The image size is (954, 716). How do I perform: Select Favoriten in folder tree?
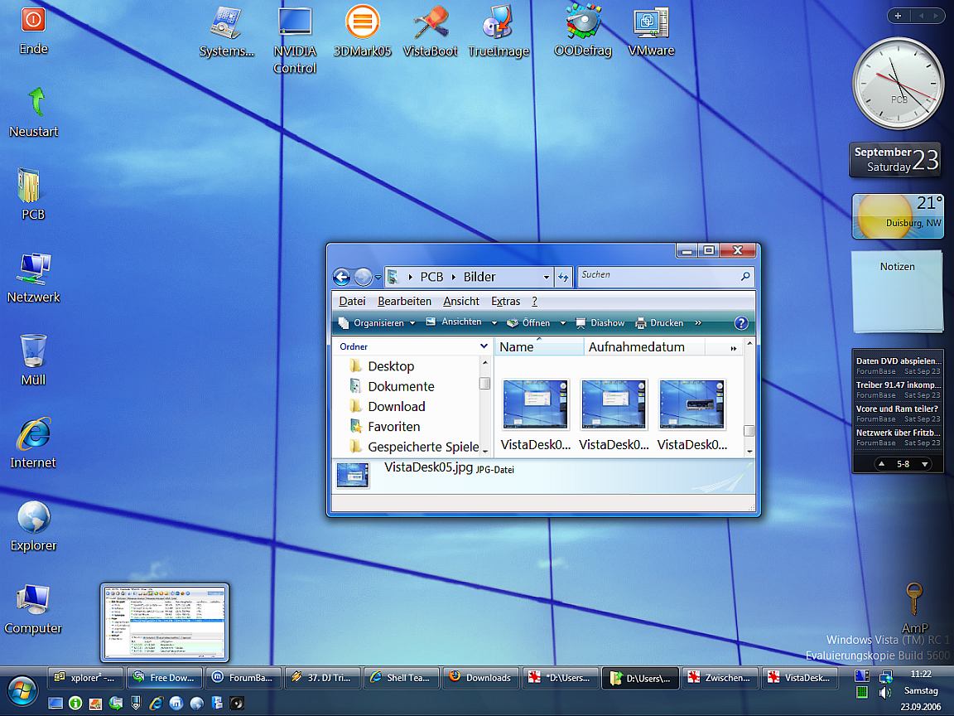point(385,426)
